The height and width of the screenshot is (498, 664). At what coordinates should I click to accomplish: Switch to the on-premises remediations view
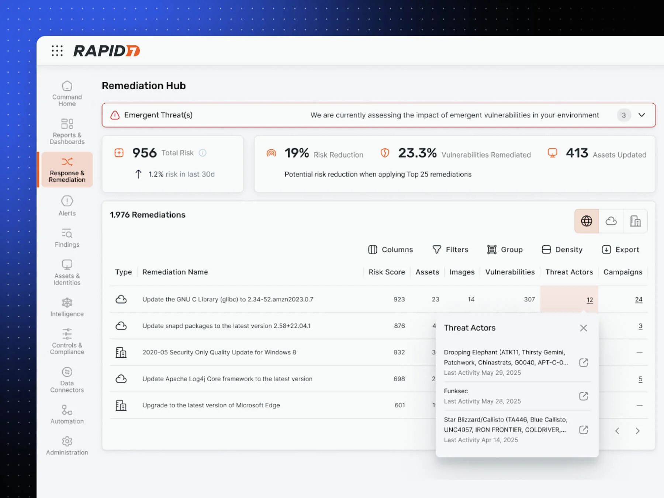[x=635, y=221]
